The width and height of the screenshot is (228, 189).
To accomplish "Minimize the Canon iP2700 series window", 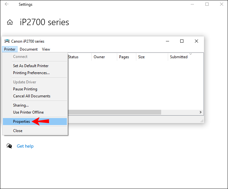I will (x=167, y=41).
